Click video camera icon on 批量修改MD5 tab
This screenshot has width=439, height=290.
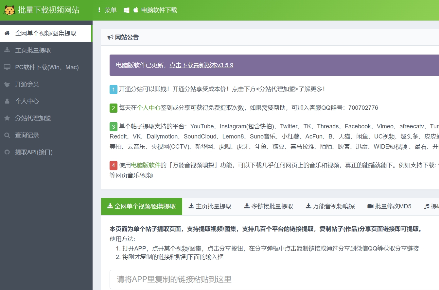(x=370, y=206)
